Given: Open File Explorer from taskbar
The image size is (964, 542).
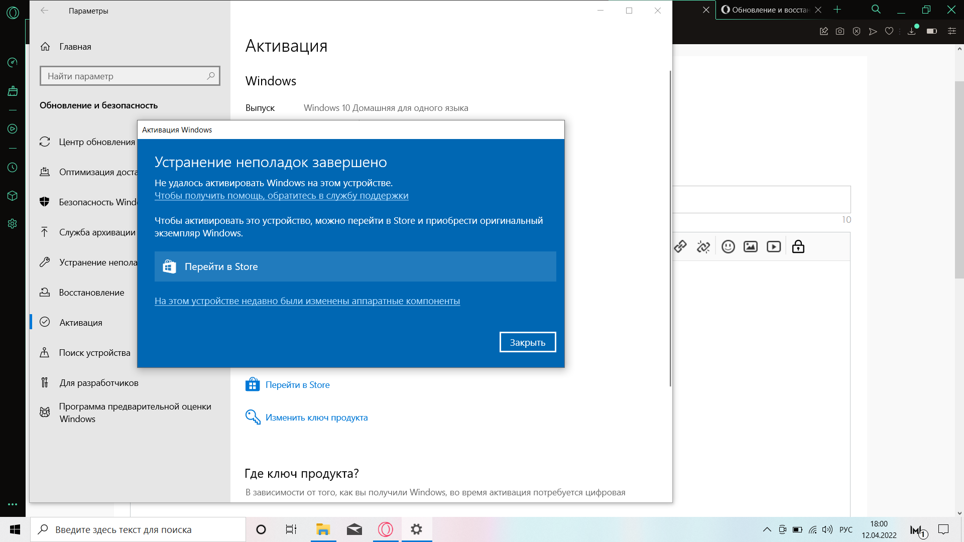Looking at the screenshot, I should coord(323,529).
